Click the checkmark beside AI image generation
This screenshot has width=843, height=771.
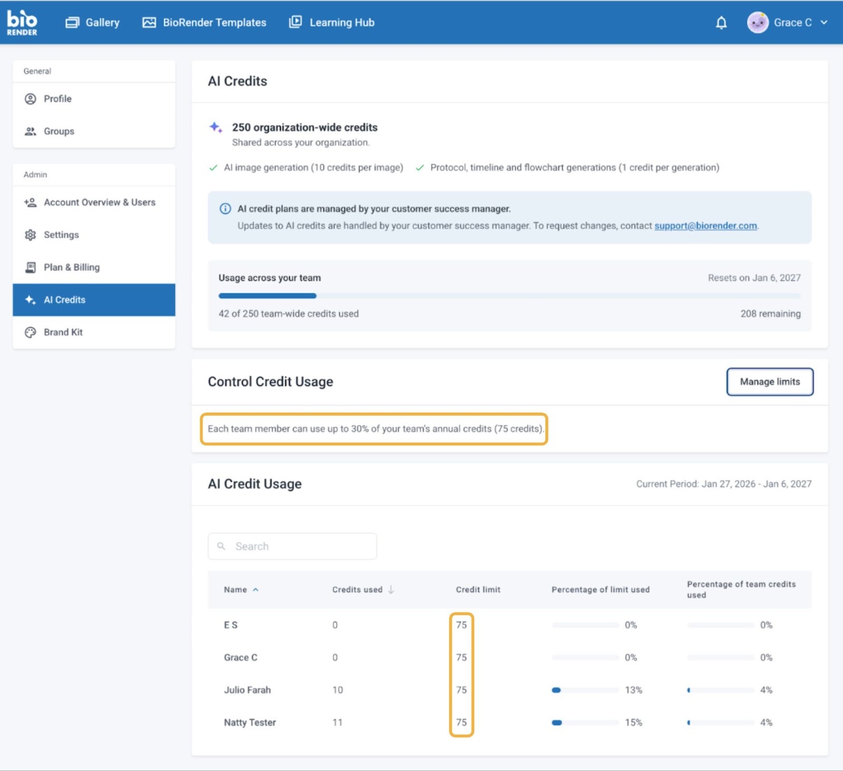pyautogui.click(x=213, y=168)
